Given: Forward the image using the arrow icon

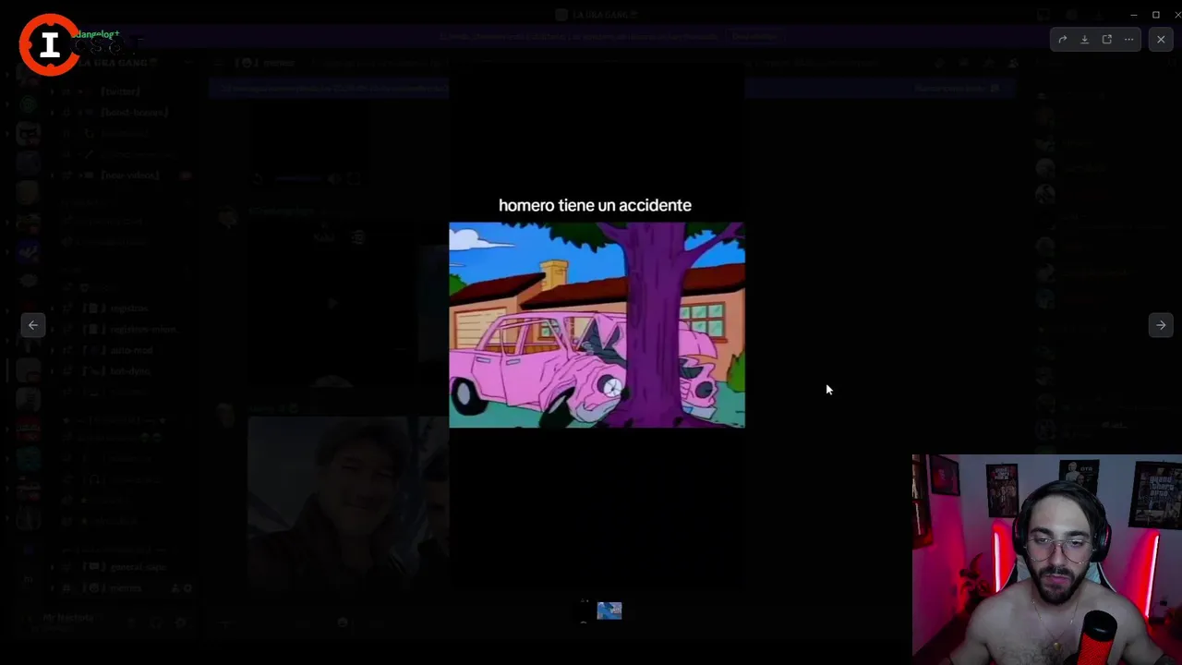Looking at the screenshot, I should [x=1063, y=40].
